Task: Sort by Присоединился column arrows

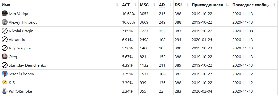Action: 227,5
